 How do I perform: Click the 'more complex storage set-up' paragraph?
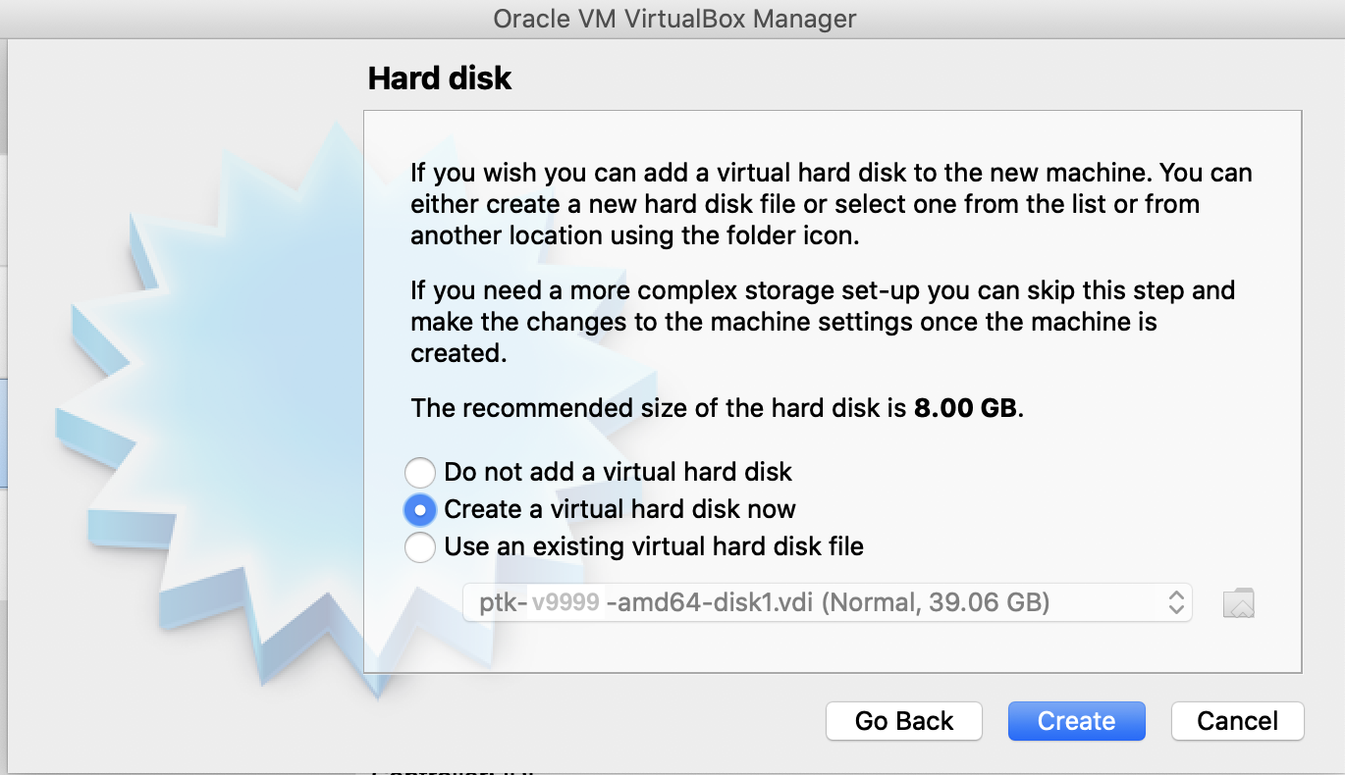click(x=823, y=321)
